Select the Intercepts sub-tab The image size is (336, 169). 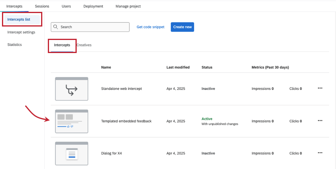coord(62,45)
